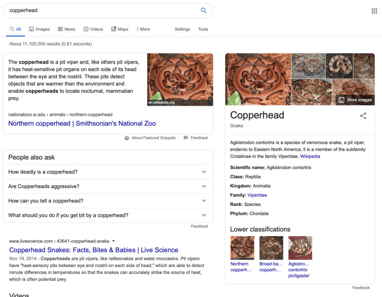Open Agkistrodon contortrix pictigaster thumbnail
Screen dimensions: 382x297
(x=300, y=248)
